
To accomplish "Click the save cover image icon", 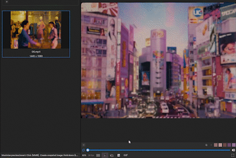I will [119, 155].
